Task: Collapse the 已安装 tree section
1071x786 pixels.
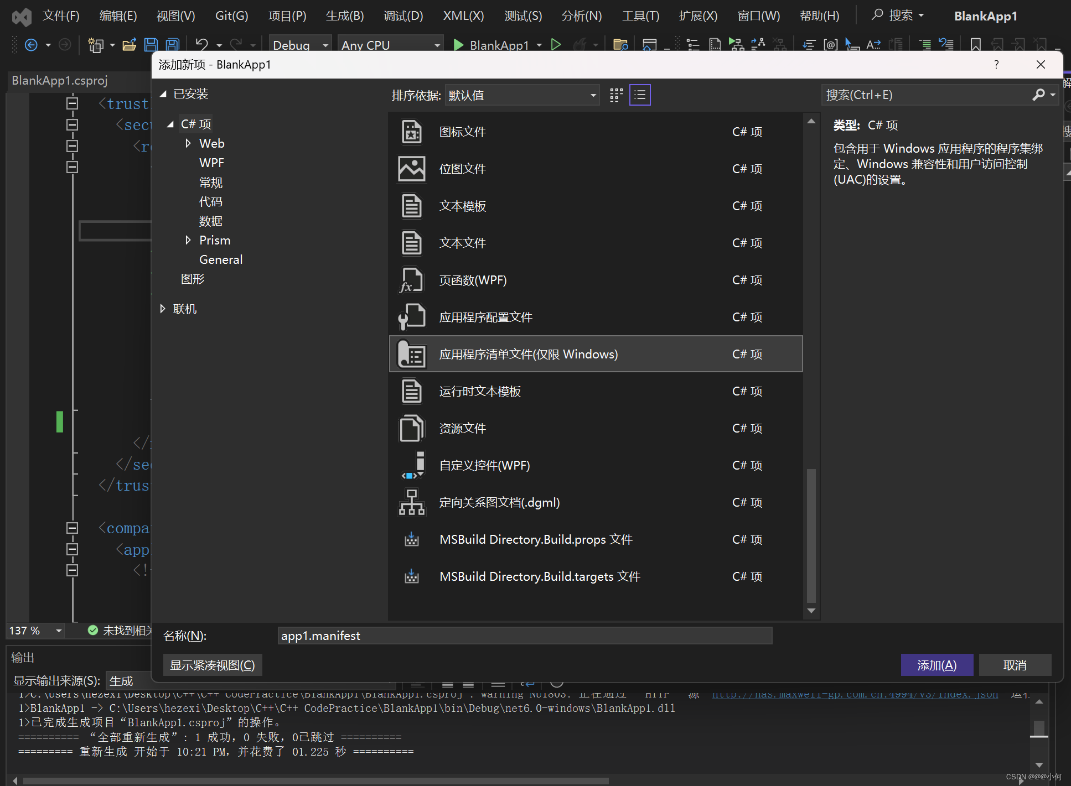Action: tap(163, 94)
